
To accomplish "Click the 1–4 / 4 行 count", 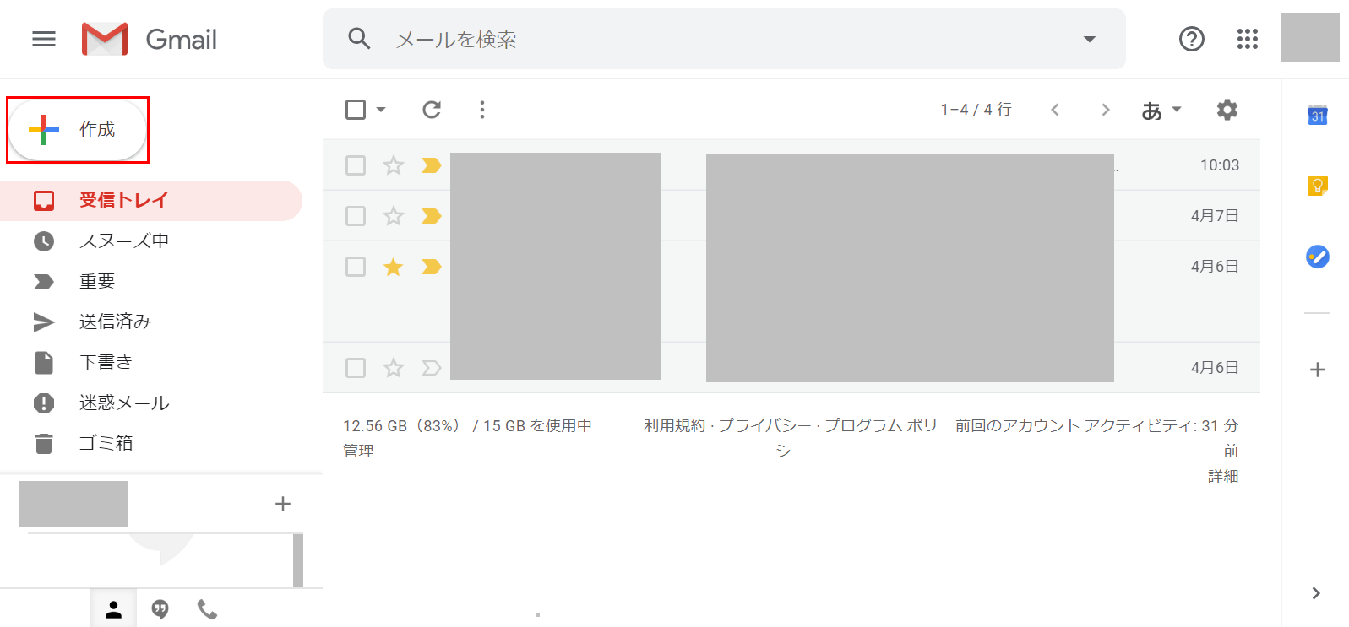I will click(976, 110).
